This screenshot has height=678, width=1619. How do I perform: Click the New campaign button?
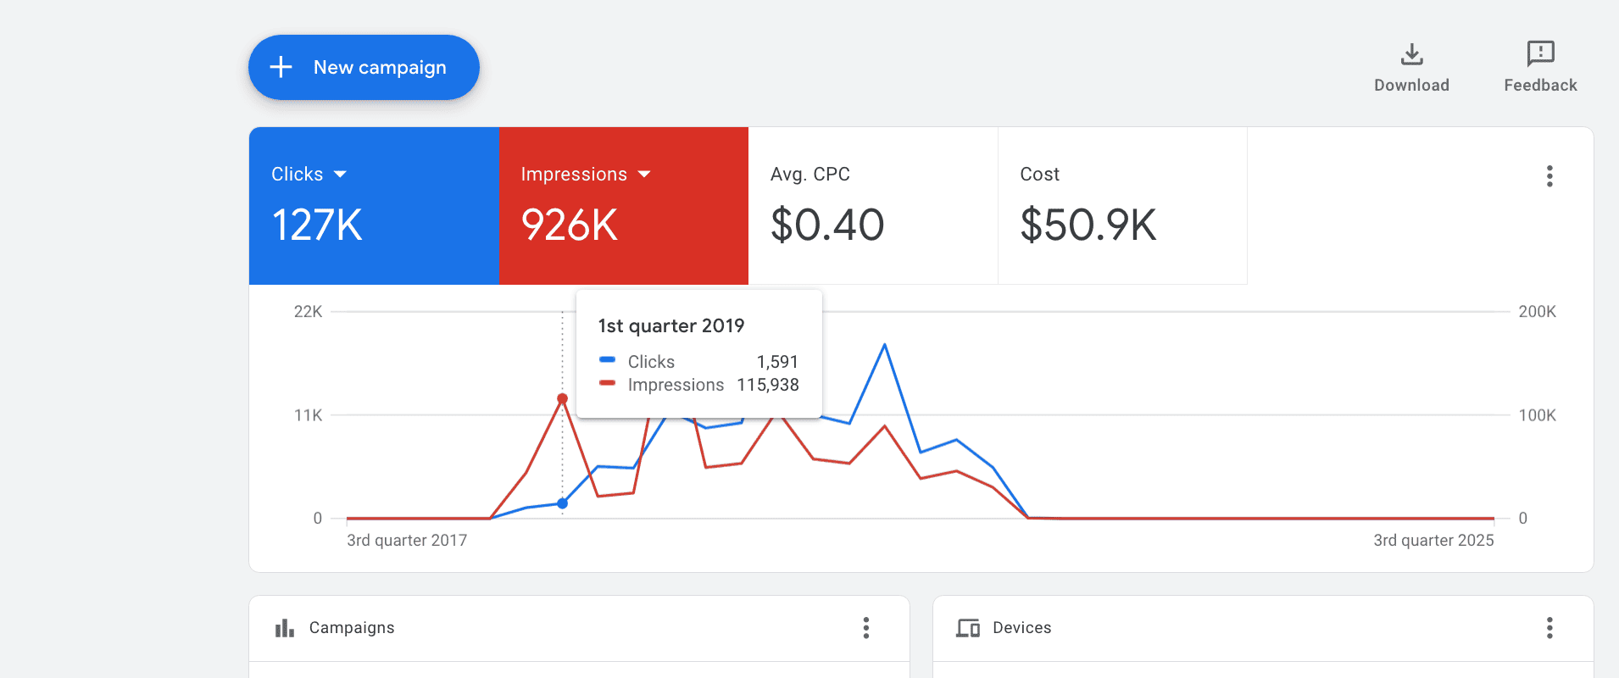364,67
